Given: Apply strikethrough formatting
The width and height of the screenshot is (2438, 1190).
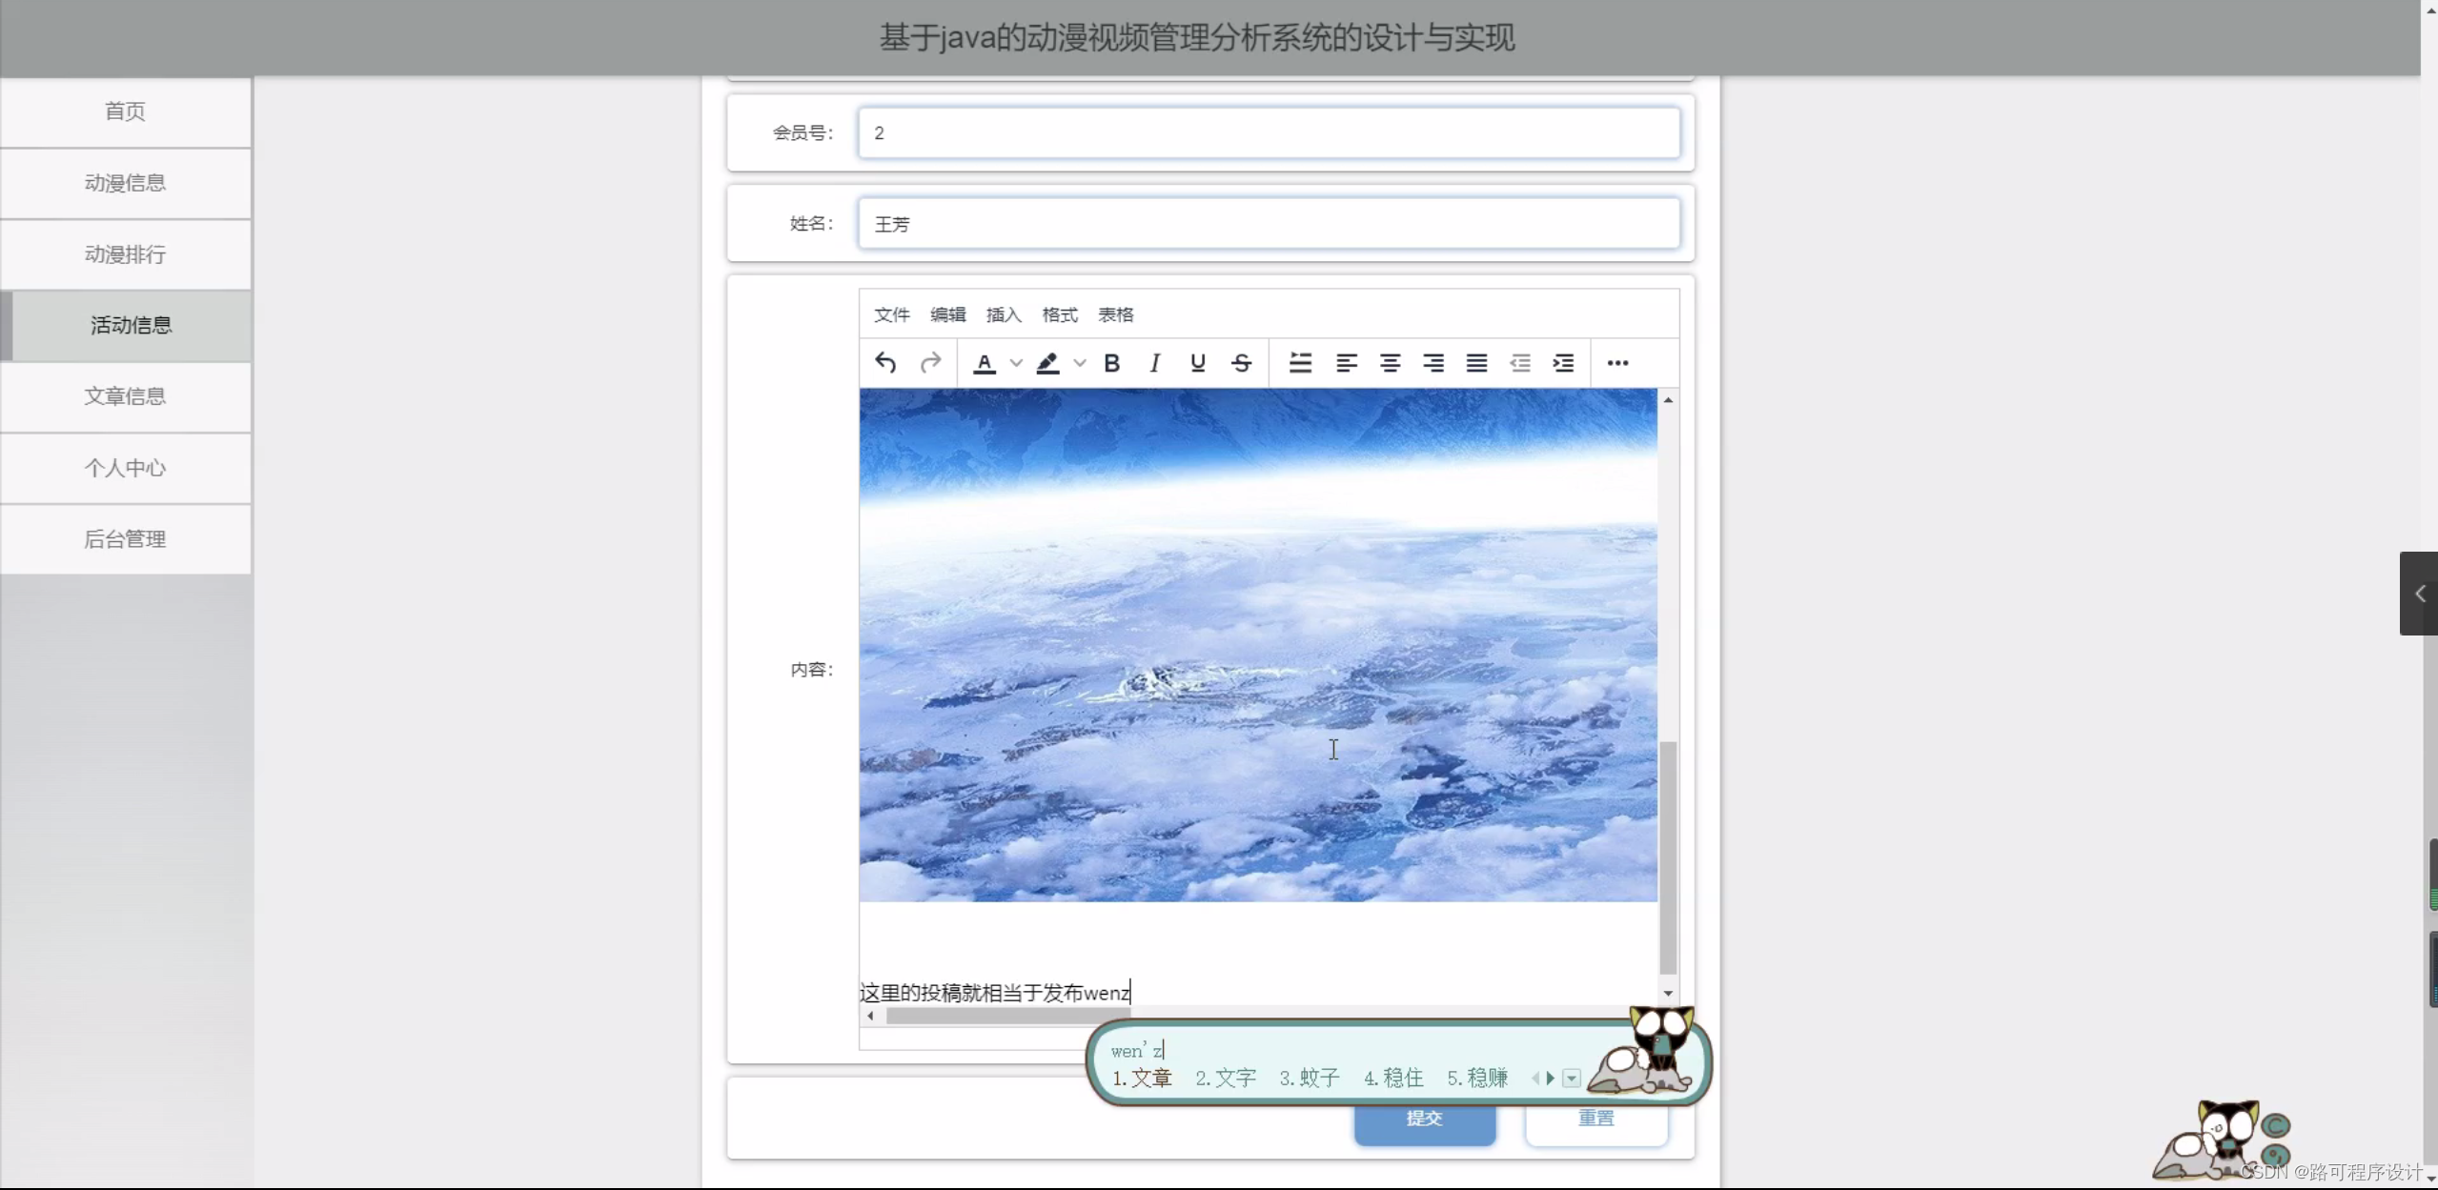Looking at the screenshot, I should [x=1241, y=363].
